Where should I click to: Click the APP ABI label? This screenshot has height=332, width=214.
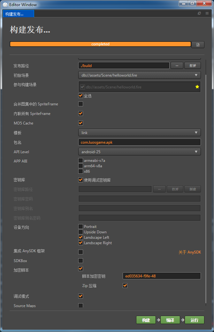(x=20, y=161)
